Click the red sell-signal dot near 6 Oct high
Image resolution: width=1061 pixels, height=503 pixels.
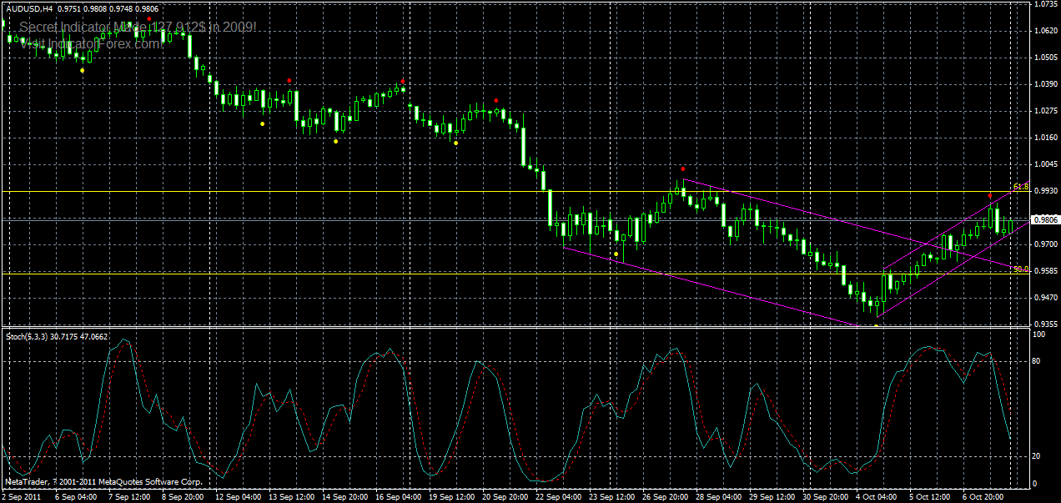(x=990, y=194)
